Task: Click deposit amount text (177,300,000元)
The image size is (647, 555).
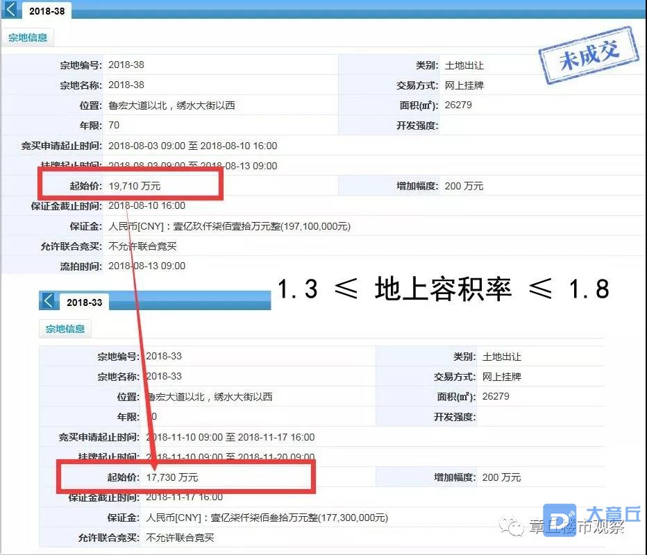Action: (353, 518)
